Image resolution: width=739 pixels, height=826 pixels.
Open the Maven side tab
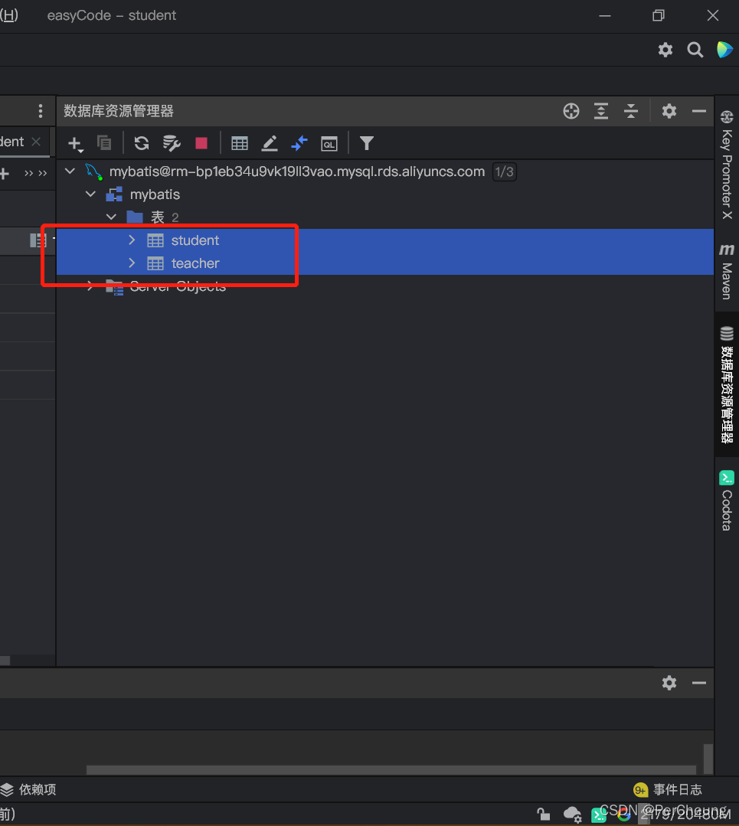coord(727,271)
